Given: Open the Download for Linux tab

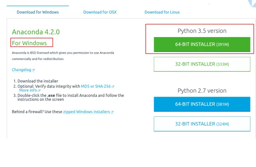Looking at the screenshot, I should (x=162, y=12).
